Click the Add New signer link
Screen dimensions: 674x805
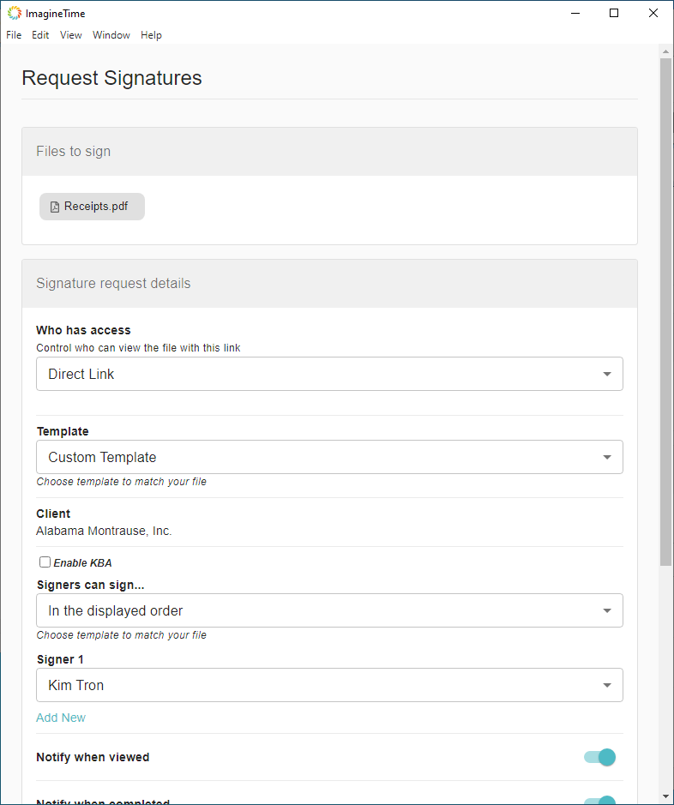pos(61,718)
